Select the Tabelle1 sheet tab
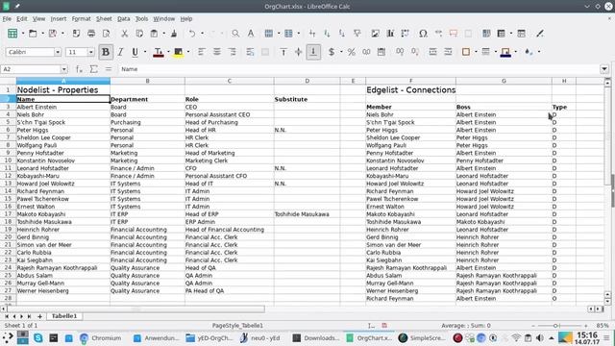This screenshot has width=615, height=346. 64,316
